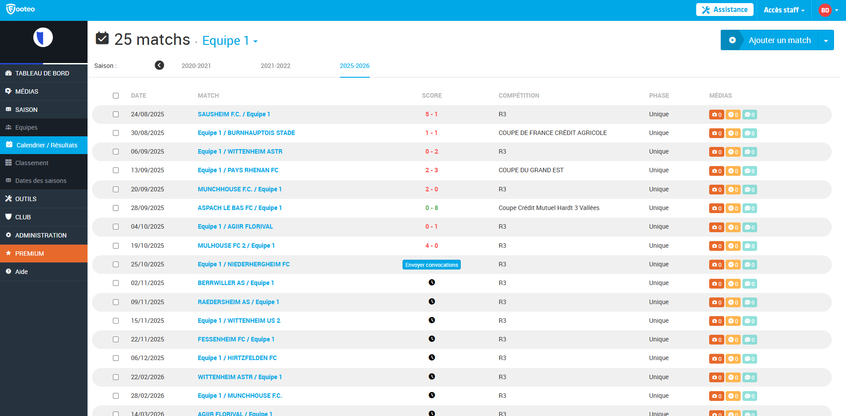This screenshot has width=846, height=416.
Task: Click clock icon for 22/02/2026 match
Action: (431, 376)
